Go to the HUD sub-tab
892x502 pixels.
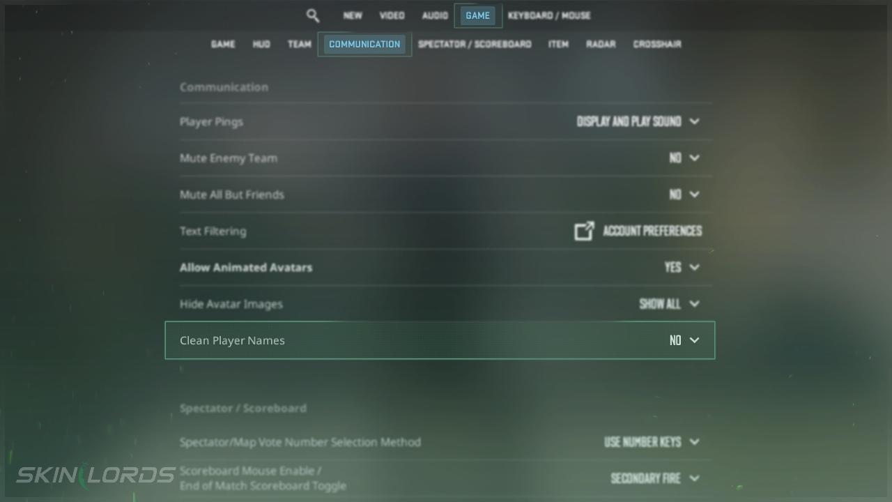coord(261,44)
